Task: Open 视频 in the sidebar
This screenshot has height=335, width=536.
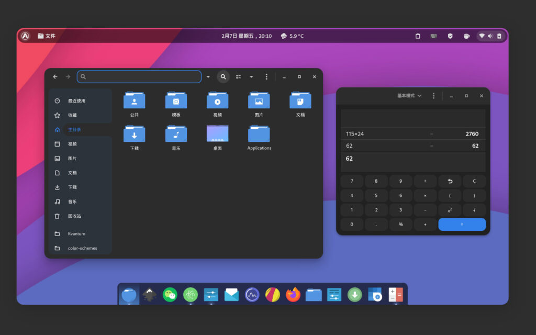Action: click(81, 144)
